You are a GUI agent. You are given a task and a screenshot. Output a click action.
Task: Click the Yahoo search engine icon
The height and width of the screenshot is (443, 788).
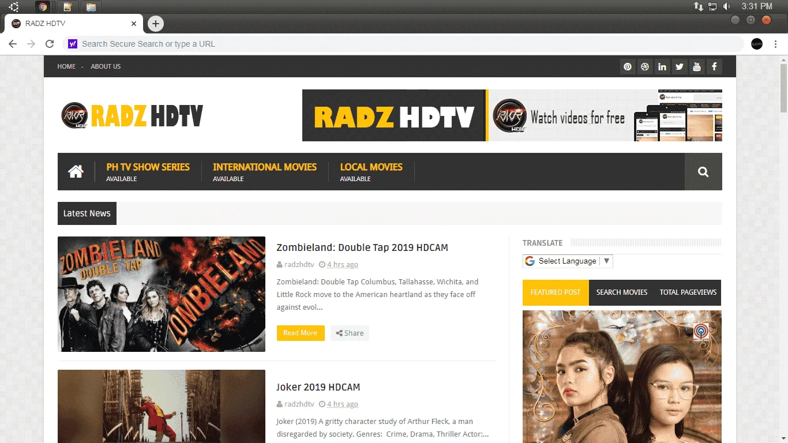pos(73,44)
